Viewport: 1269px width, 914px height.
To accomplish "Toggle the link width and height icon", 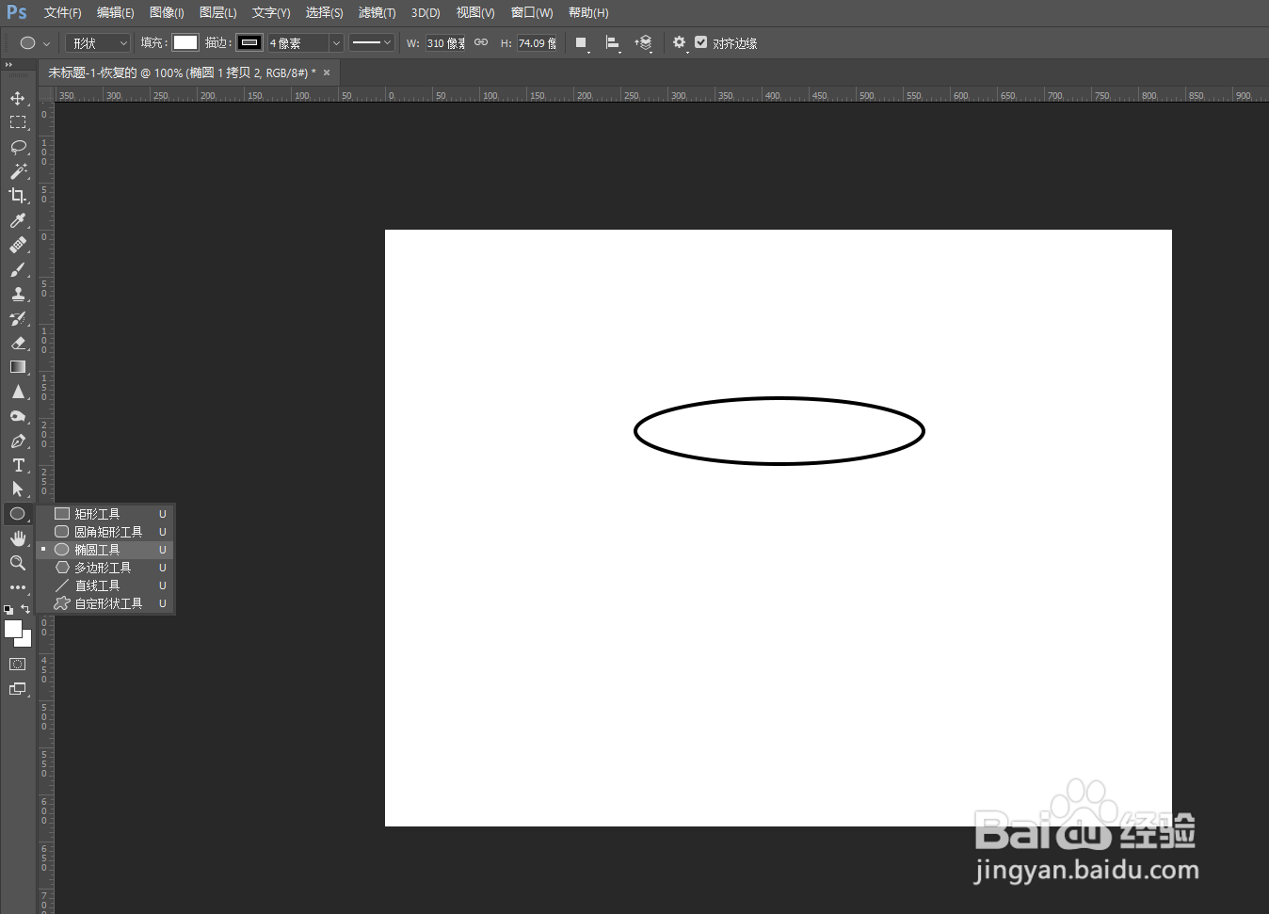I will coord(481,42).
